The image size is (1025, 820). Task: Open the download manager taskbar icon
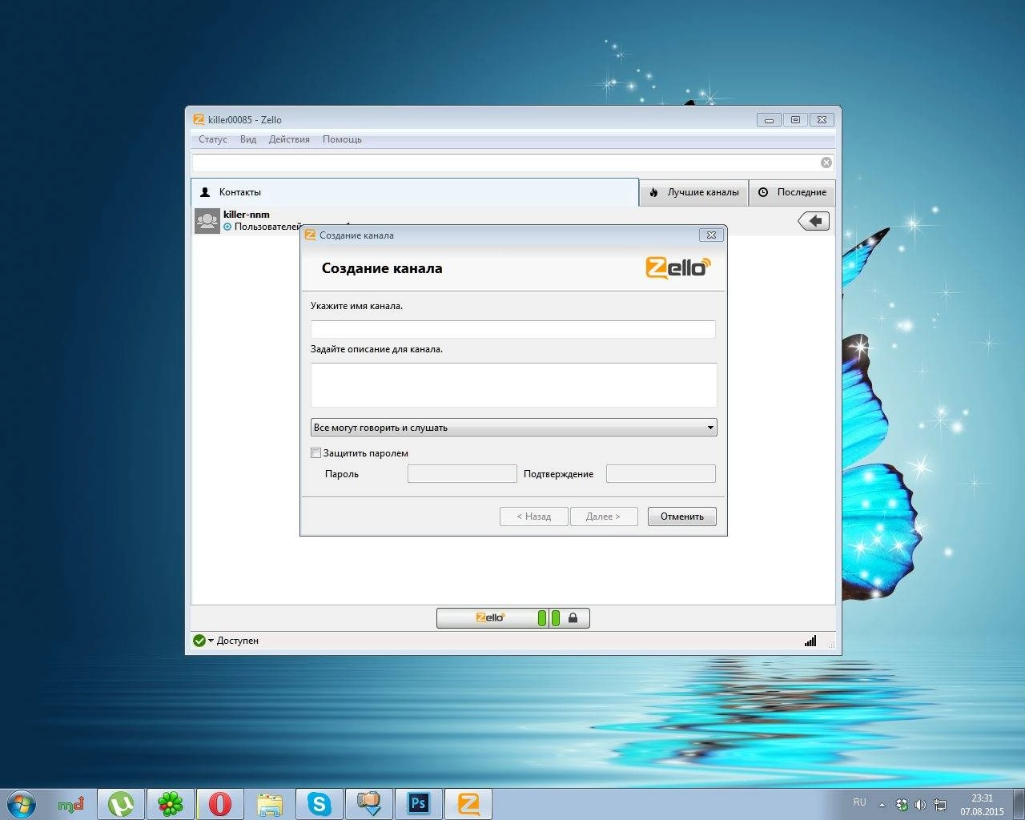click(x=369, y=803)
